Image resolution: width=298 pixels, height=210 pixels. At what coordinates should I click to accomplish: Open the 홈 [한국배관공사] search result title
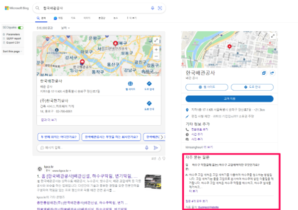click(89, 176)
